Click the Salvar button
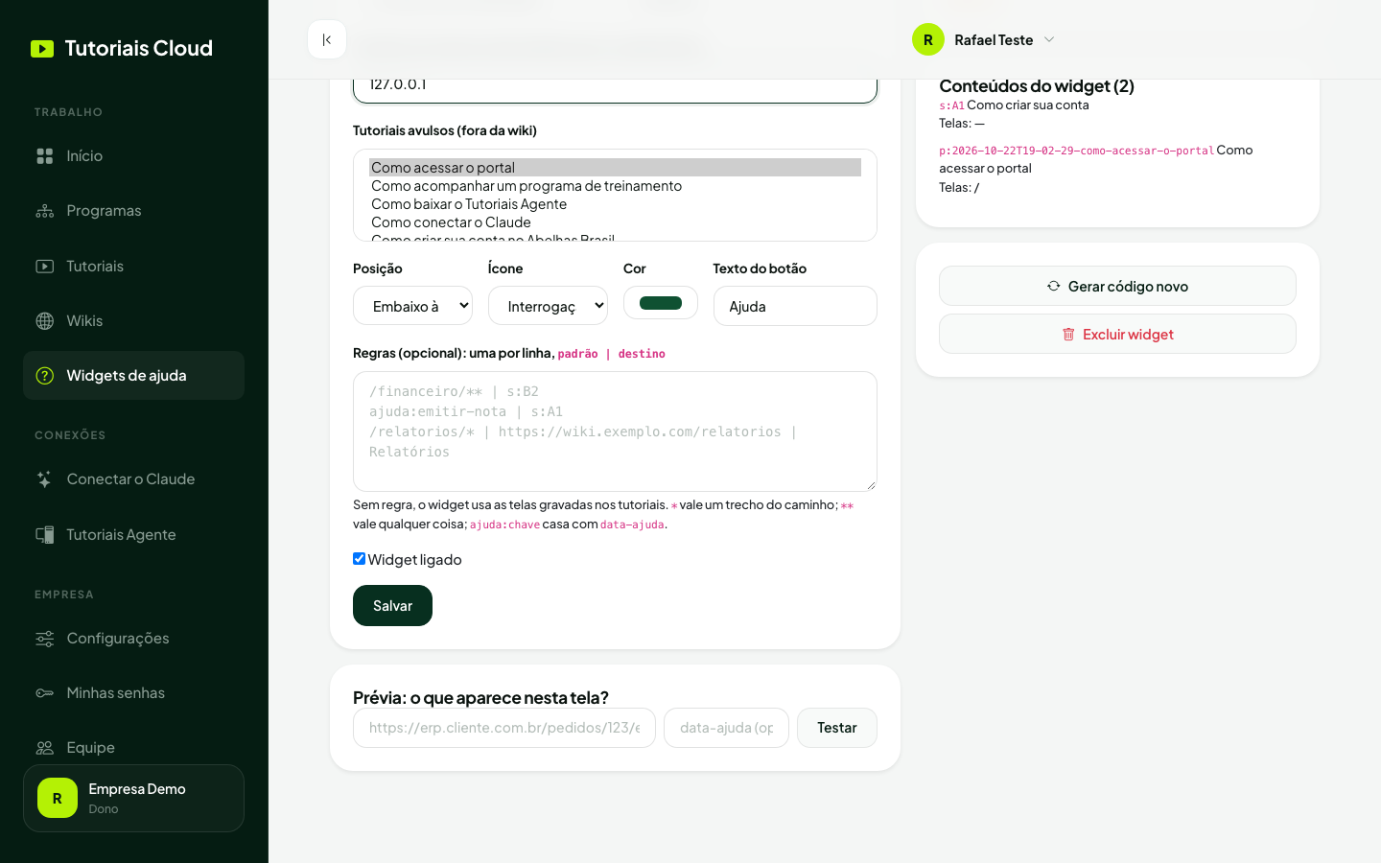 point(392,606)
